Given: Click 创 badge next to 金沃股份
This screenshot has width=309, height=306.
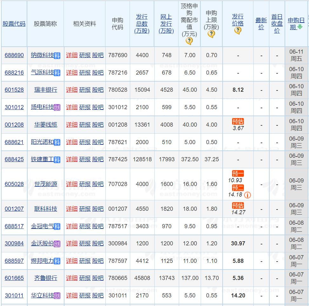Looking at the screenshot, I should (57, 244).
